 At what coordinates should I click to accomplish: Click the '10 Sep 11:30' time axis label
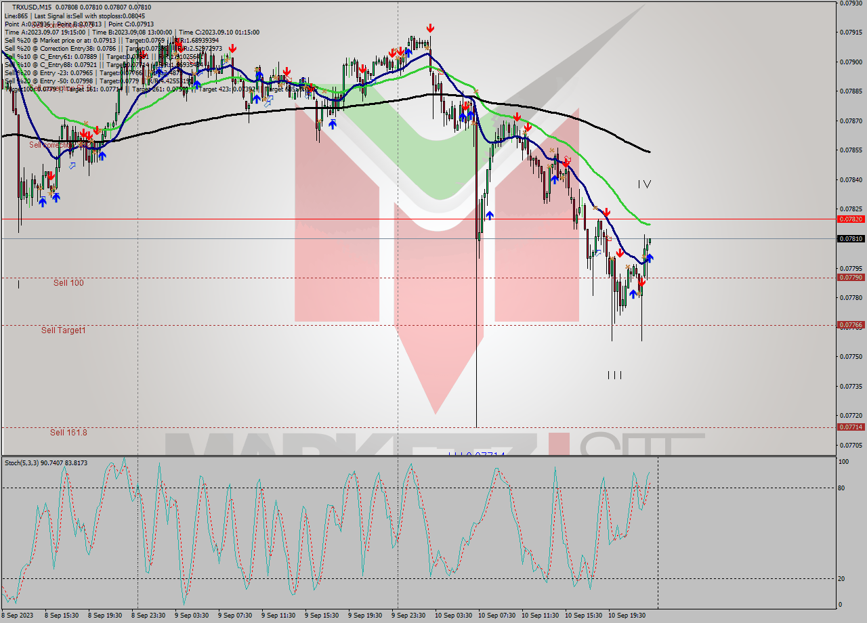click(x=540, y=616)
